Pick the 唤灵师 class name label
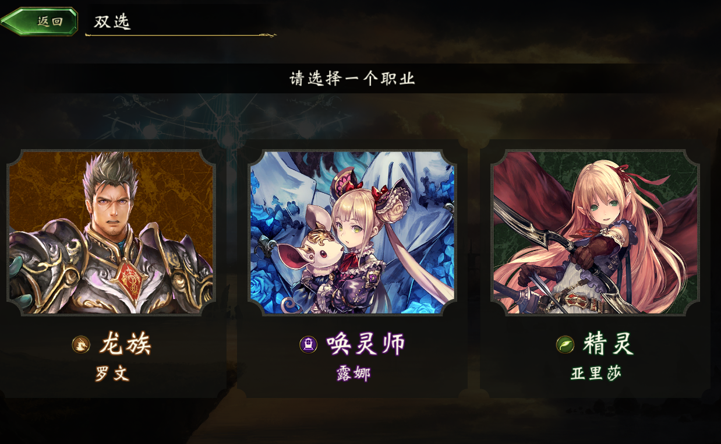721x444 pixels. [x=366, y=344]
